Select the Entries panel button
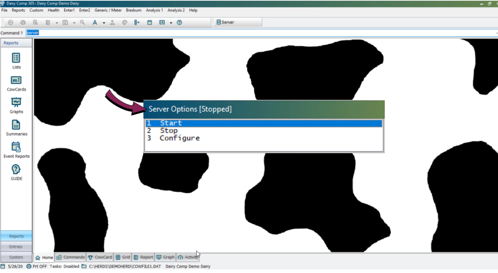 pyautogui.click(x=16, y=247)
